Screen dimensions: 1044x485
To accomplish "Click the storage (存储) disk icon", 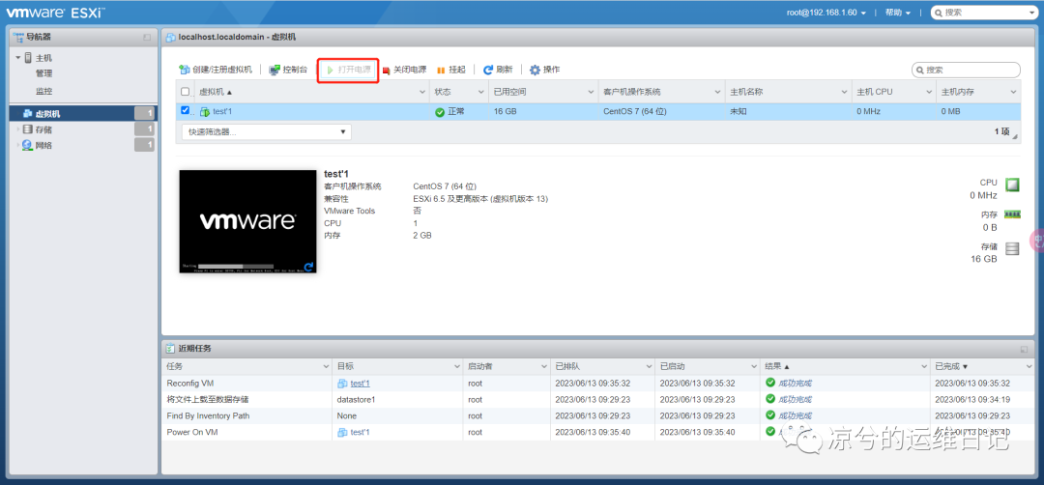I will click(x=1012, y=249).
